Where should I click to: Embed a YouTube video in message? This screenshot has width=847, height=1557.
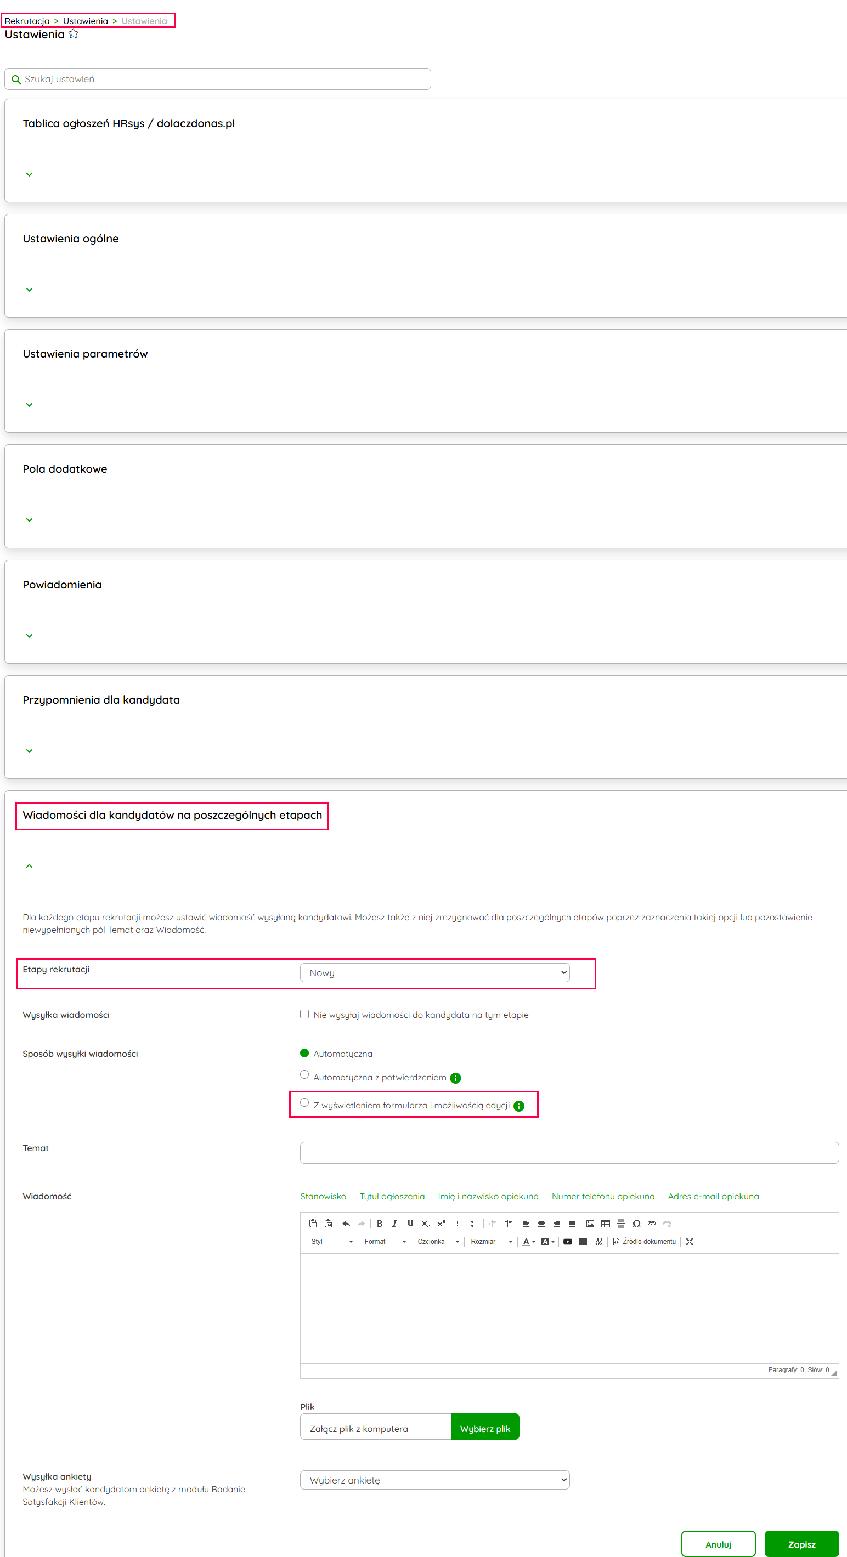point(568,1242)
